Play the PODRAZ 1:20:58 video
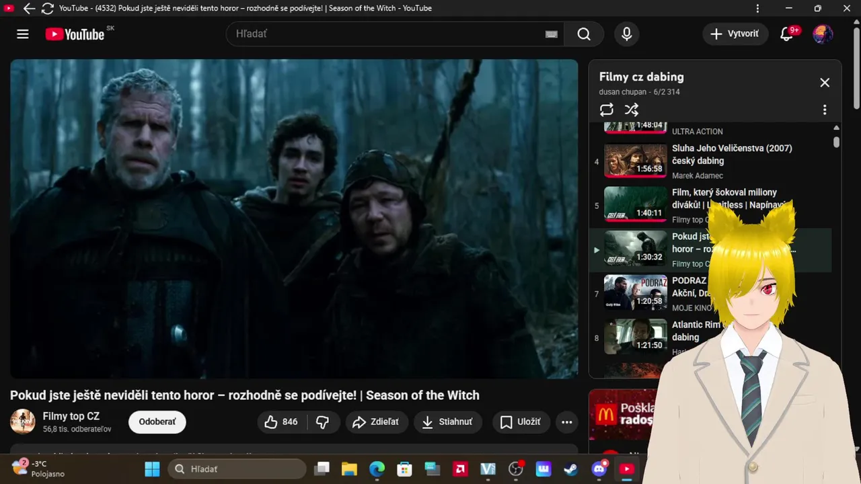Screen dimensions: 861x484 (636, 292)
